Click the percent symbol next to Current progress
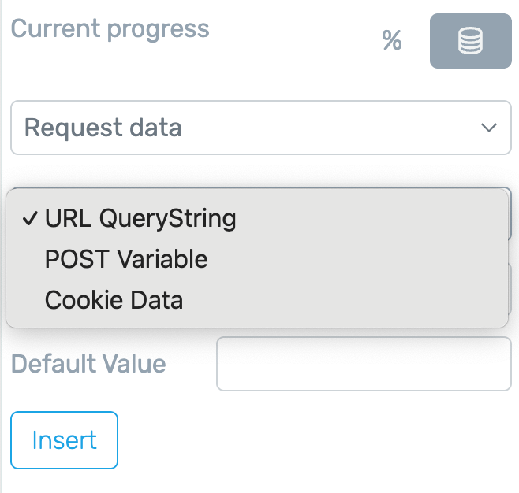 392,40
